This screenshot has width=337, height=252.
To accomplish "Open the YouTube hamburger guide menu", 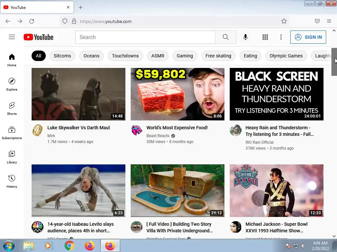I will (12, 37).
